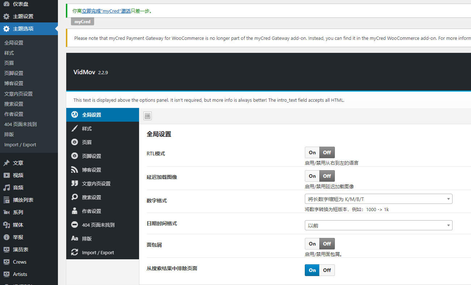Click the brush icon beside 样式 tab
Viewport: 471px width, 285px height.
tap(75, 129)
